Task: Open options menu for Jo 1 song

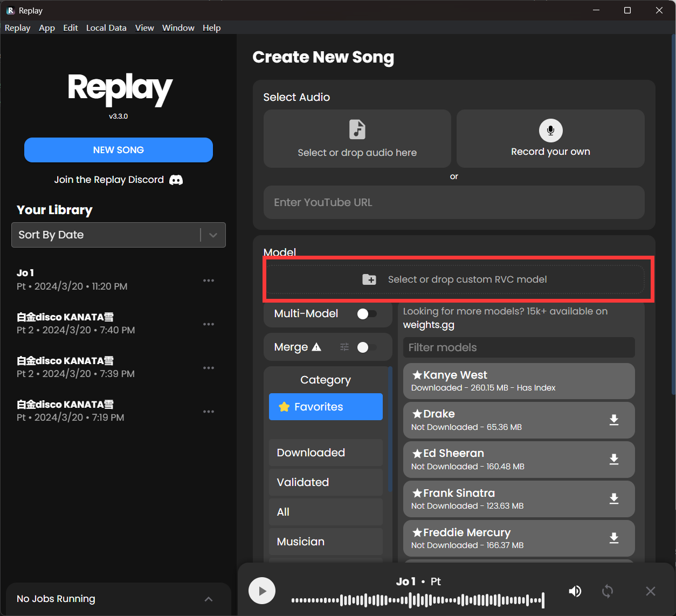Action: tap(209, 280)
